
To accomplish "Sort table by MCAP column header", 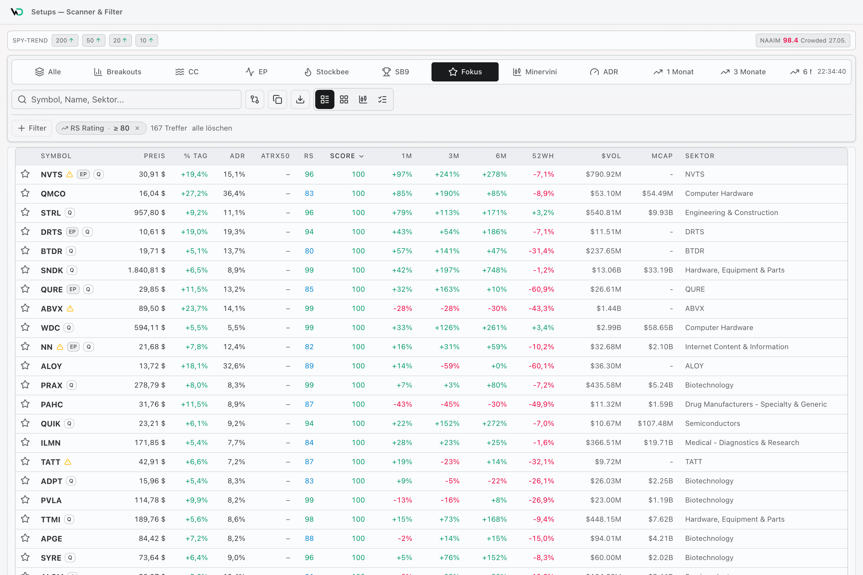I will pyautogui.click(x=662, y=156).
